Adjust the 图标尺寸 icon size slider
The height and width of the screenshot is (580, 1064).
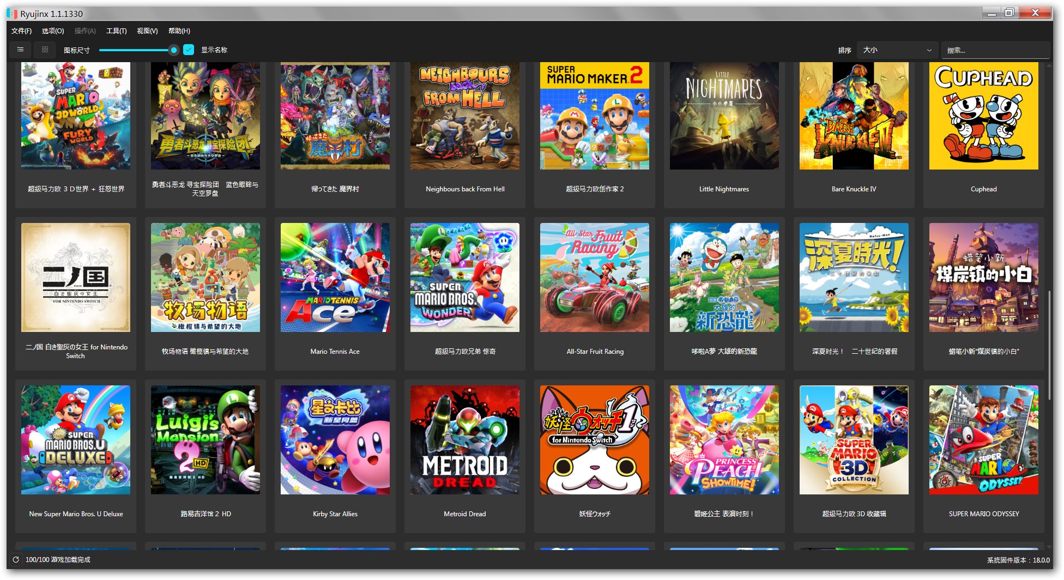pos(173,50)
